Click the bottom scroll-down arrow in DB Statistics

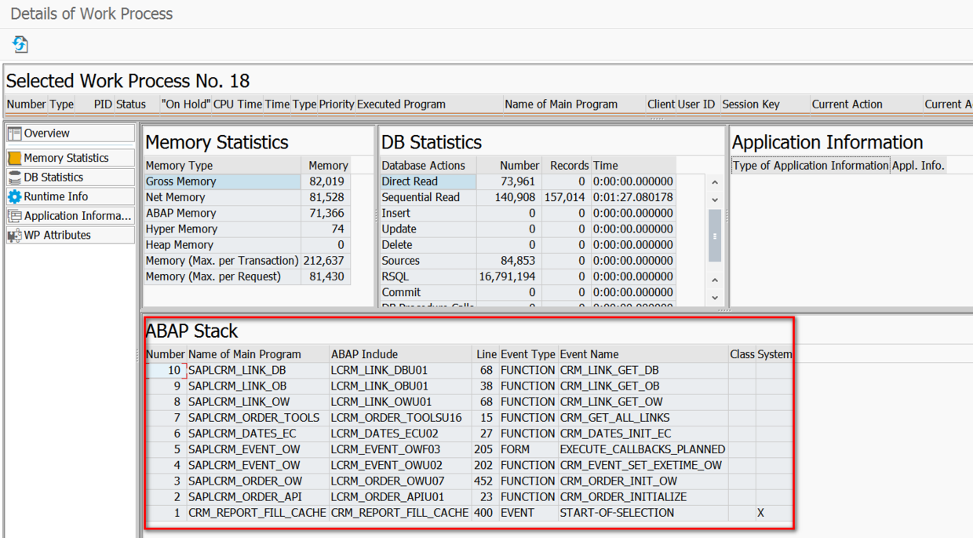coord(715,297)
